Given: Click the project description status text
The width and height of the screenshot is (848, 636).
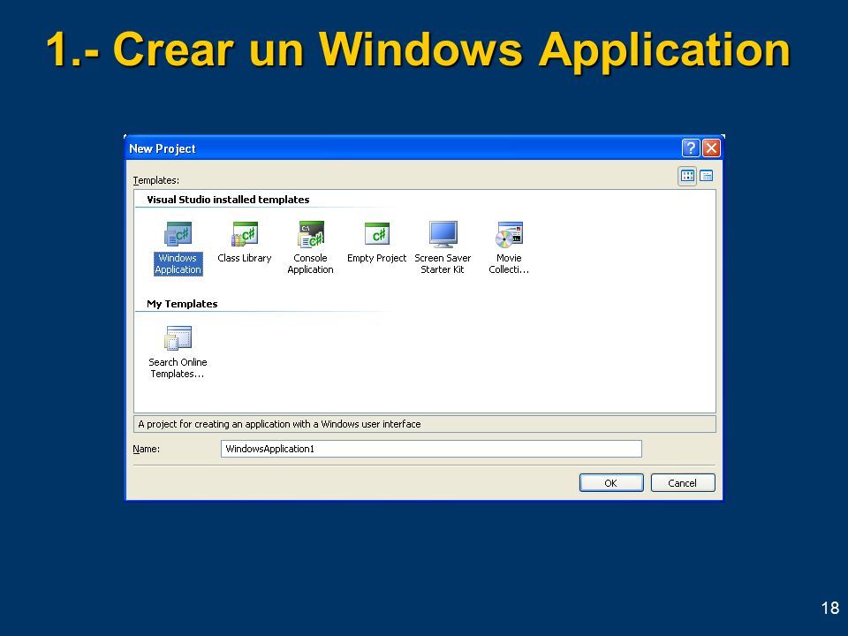Looking at the screenshot, I should (x=279, y=424).
